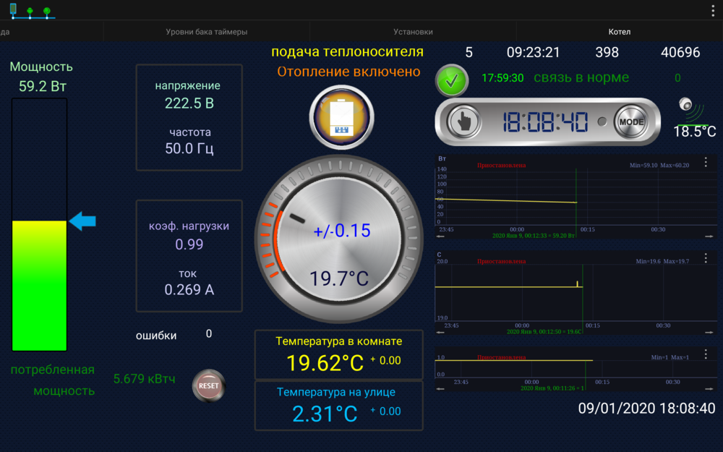Open the top-right three-dot overflow menu
Image resolution: width=723 pixels, height=452 pixels.
click(712, 11)
